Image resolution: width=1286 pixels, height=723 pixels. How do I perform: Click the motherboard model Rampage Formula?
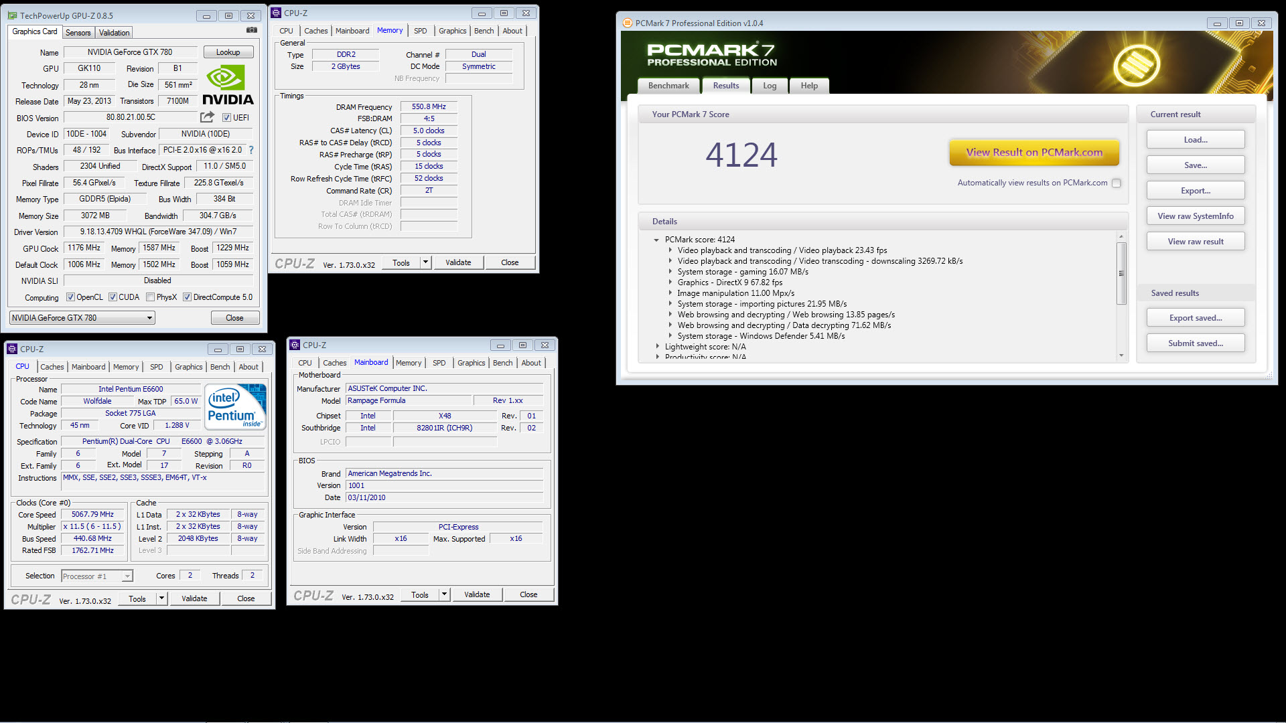tap(409, 401)
